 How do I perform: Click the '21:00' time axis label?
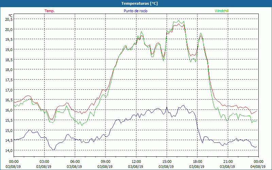coord(228,162)
